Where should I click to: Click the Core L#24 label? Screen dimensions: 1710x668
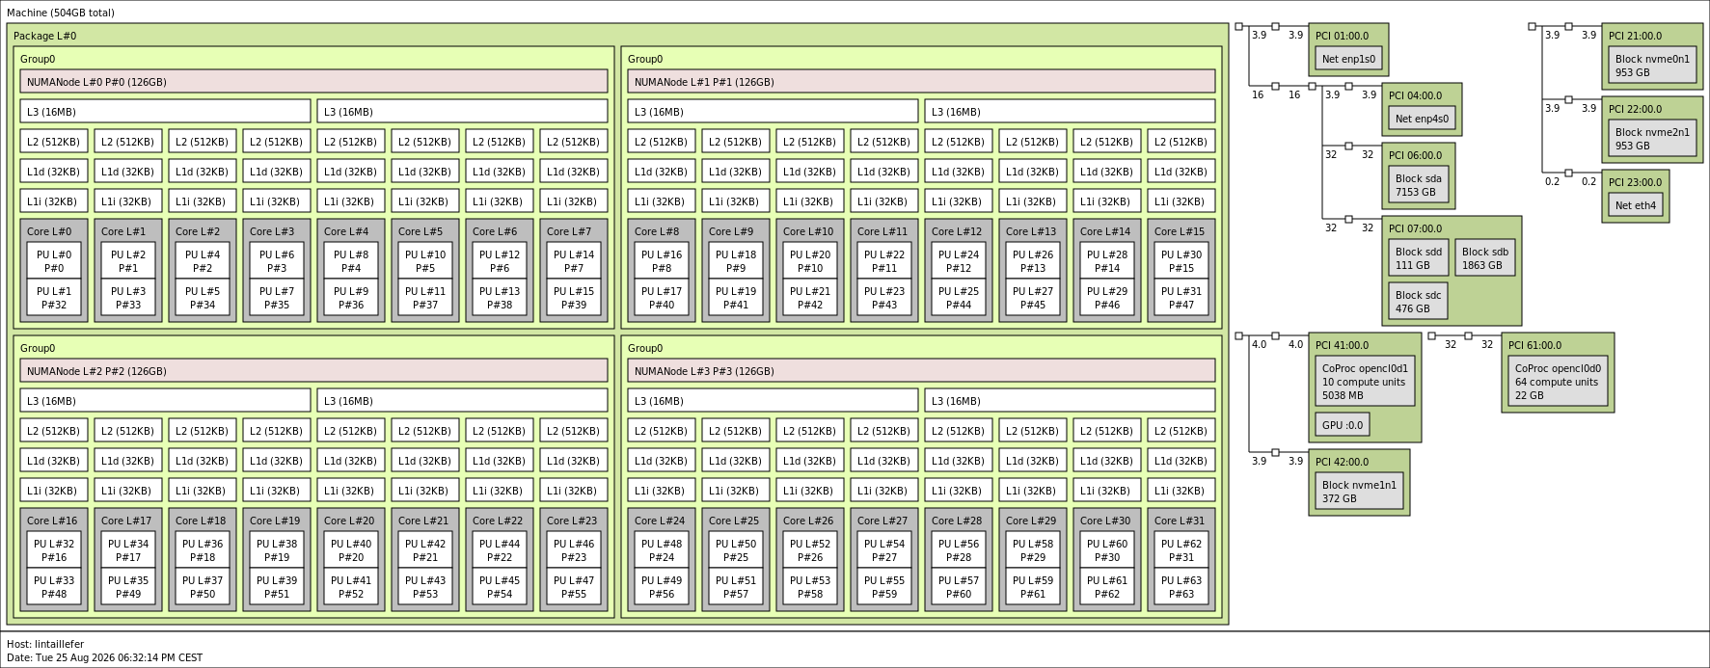[x=660, y=521]
